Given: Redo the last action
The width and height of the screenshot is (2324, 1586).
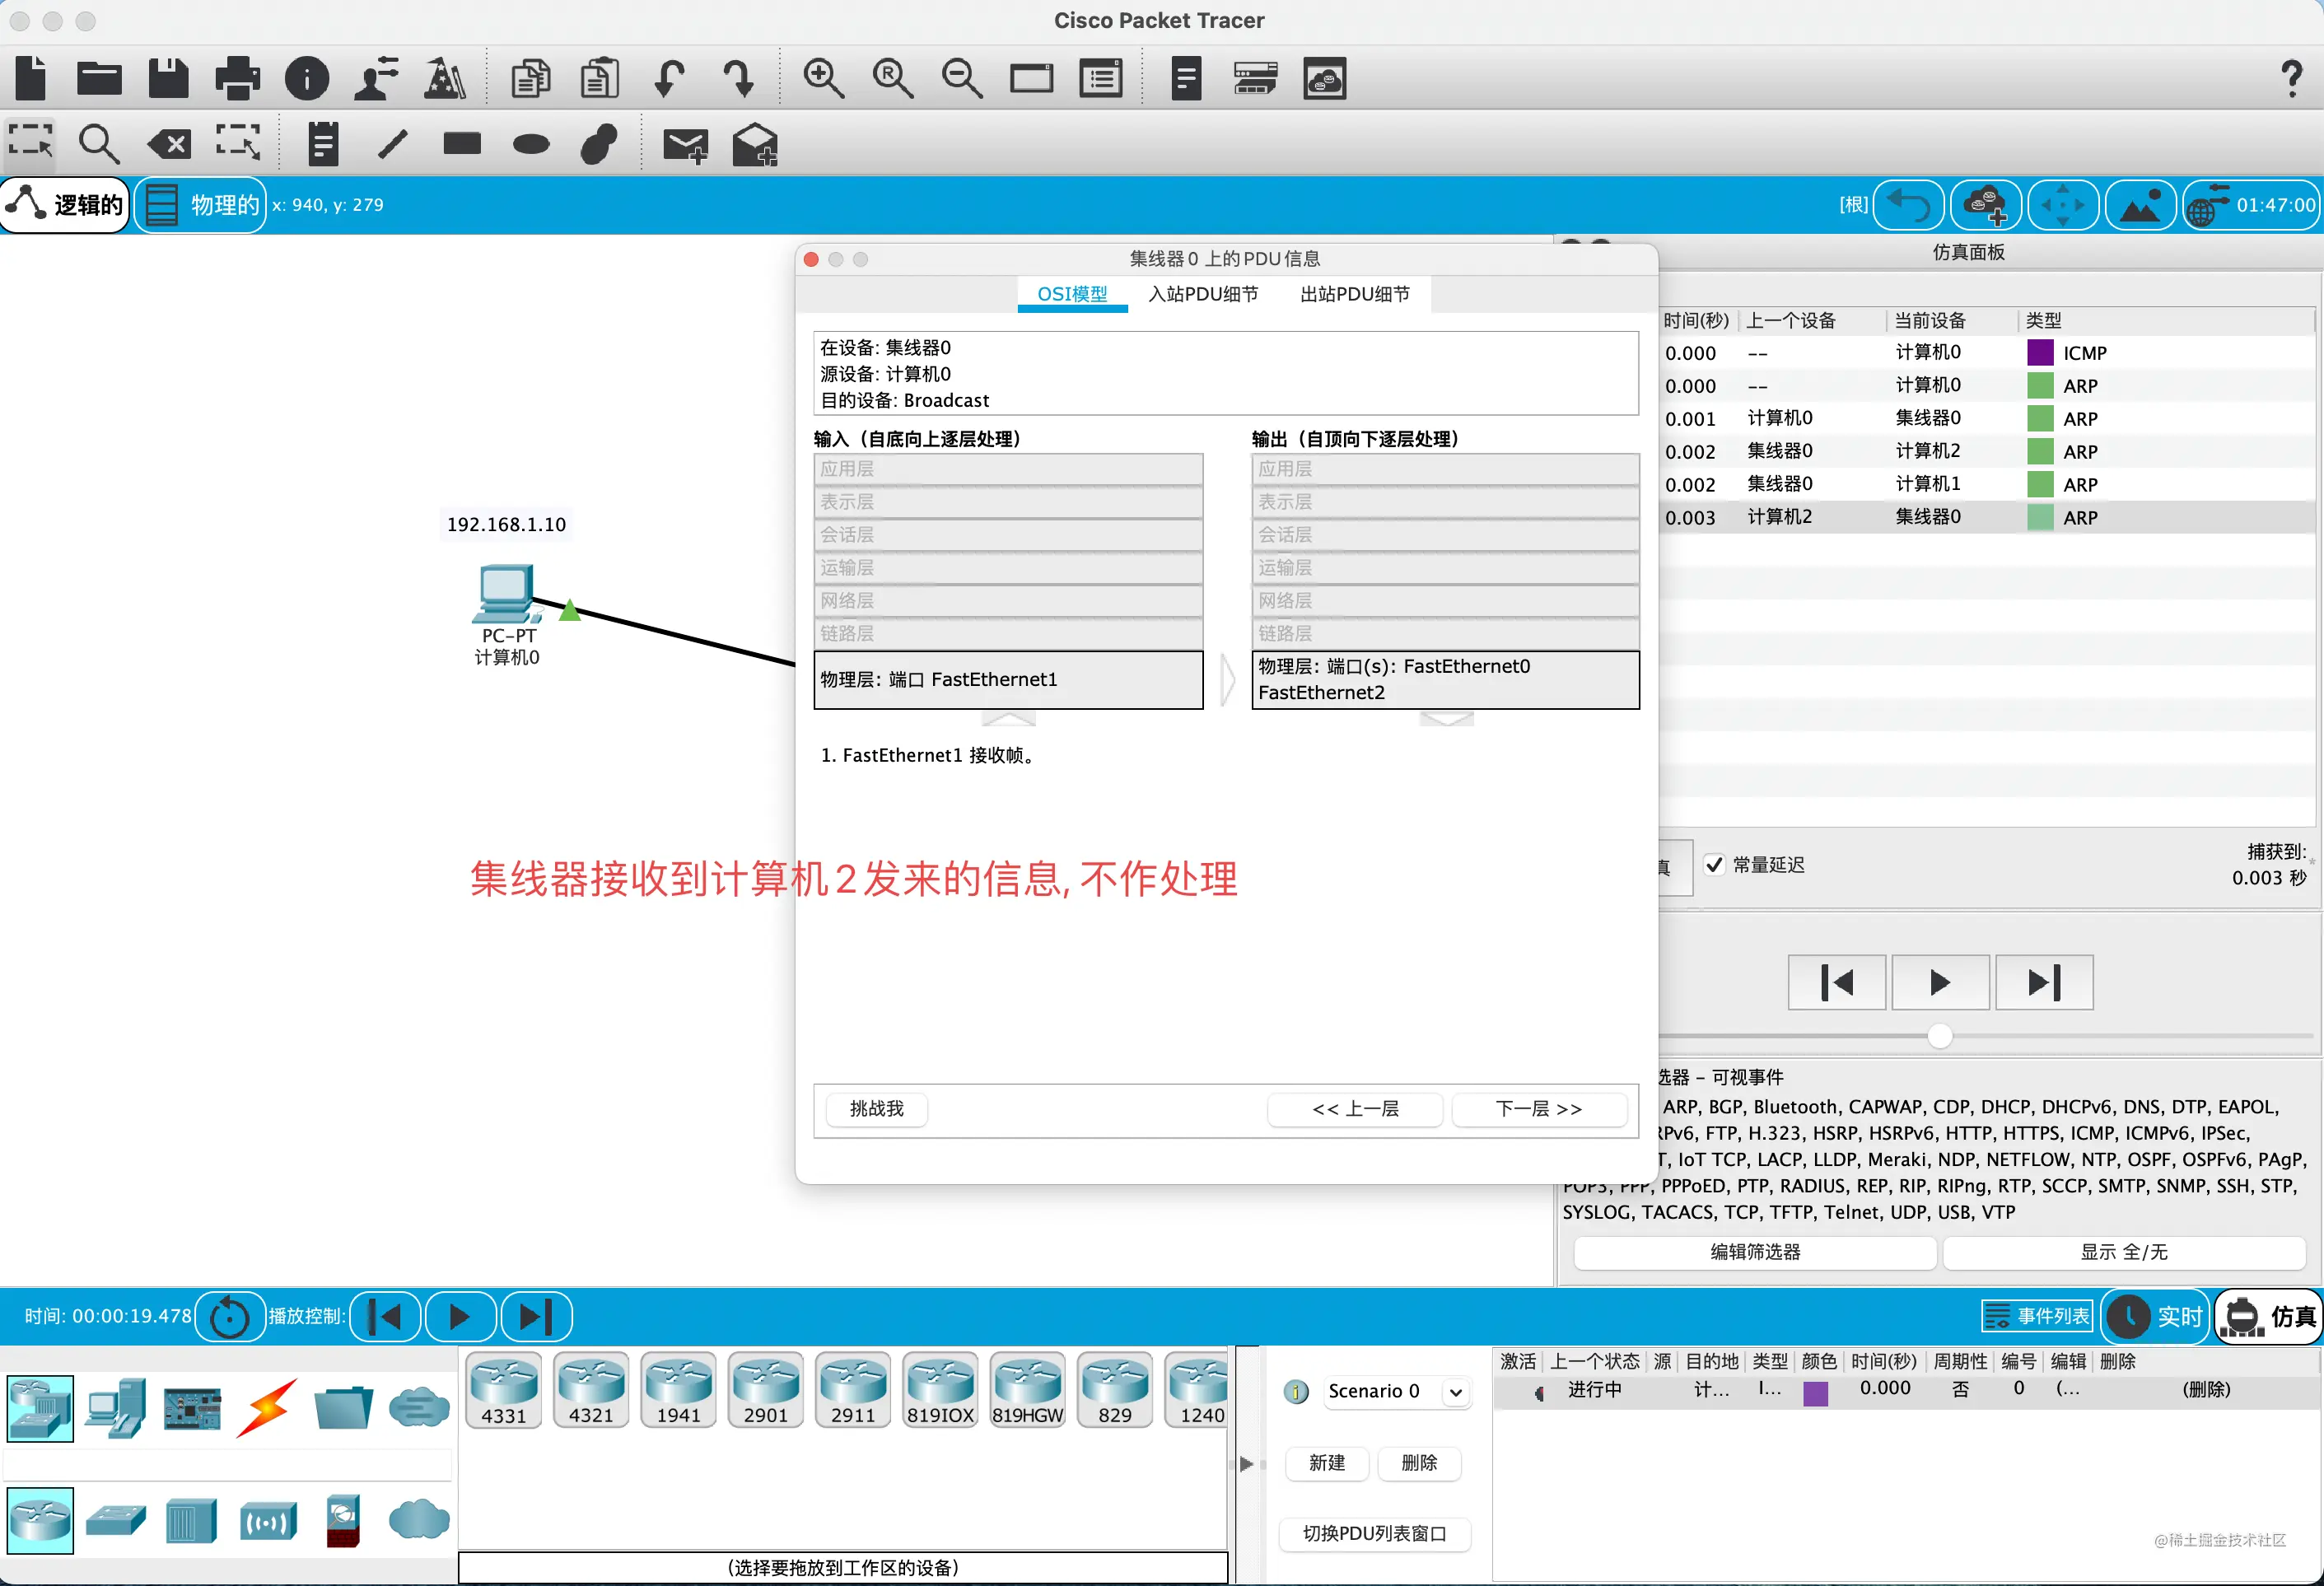Looking at the screenshot, I should pos(738,78).
